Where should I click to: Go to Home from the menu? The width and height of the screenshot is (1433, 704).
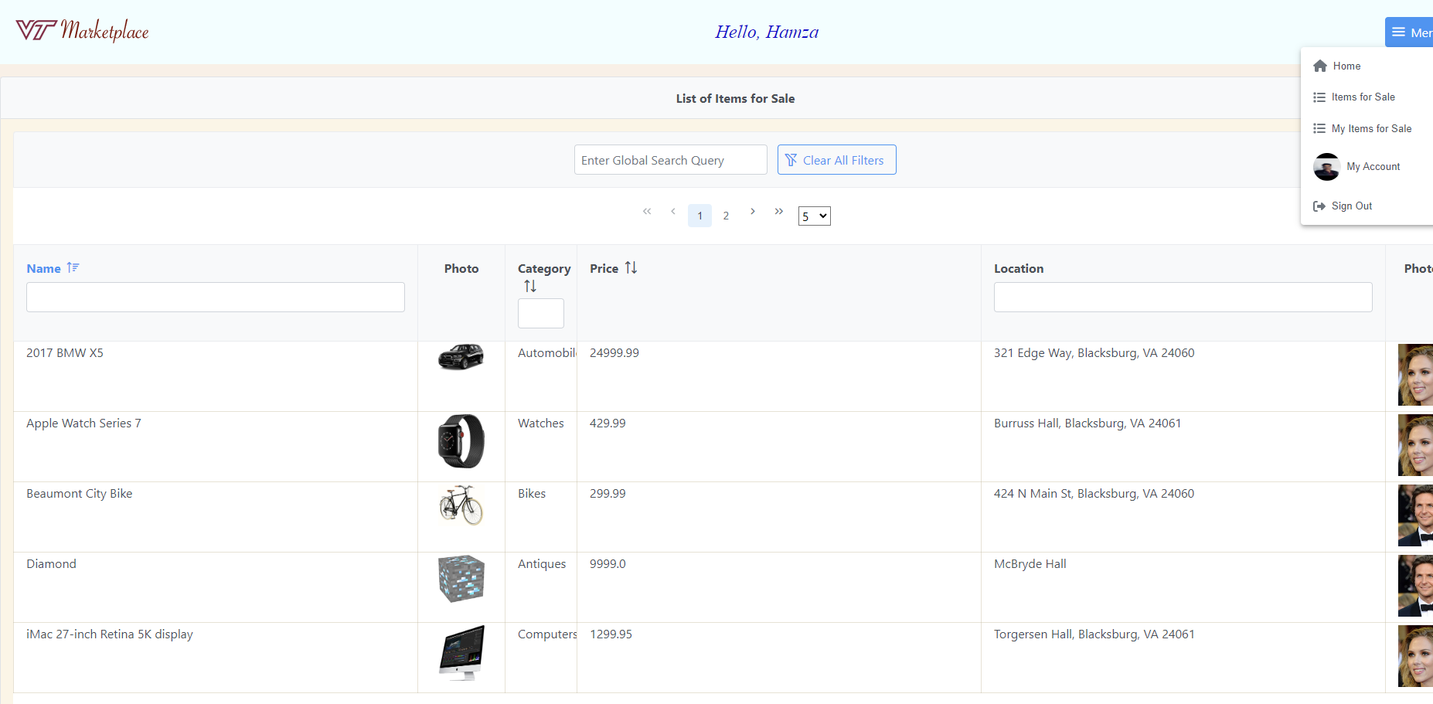1367,66
